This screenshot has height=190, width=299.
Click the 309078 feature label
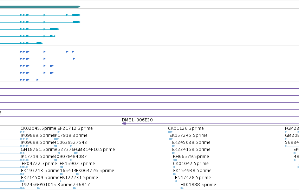pyautogui.click(x=62, y=157)
